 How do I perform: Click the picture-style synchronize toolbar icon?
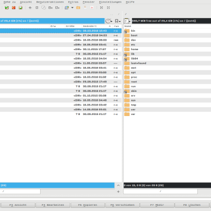pyautogui.click(x=66, y=8)
